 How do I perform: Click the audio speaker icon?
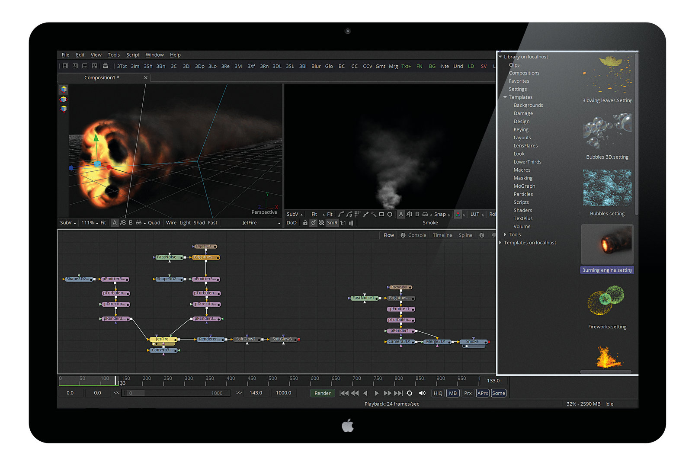coord(422,393)
